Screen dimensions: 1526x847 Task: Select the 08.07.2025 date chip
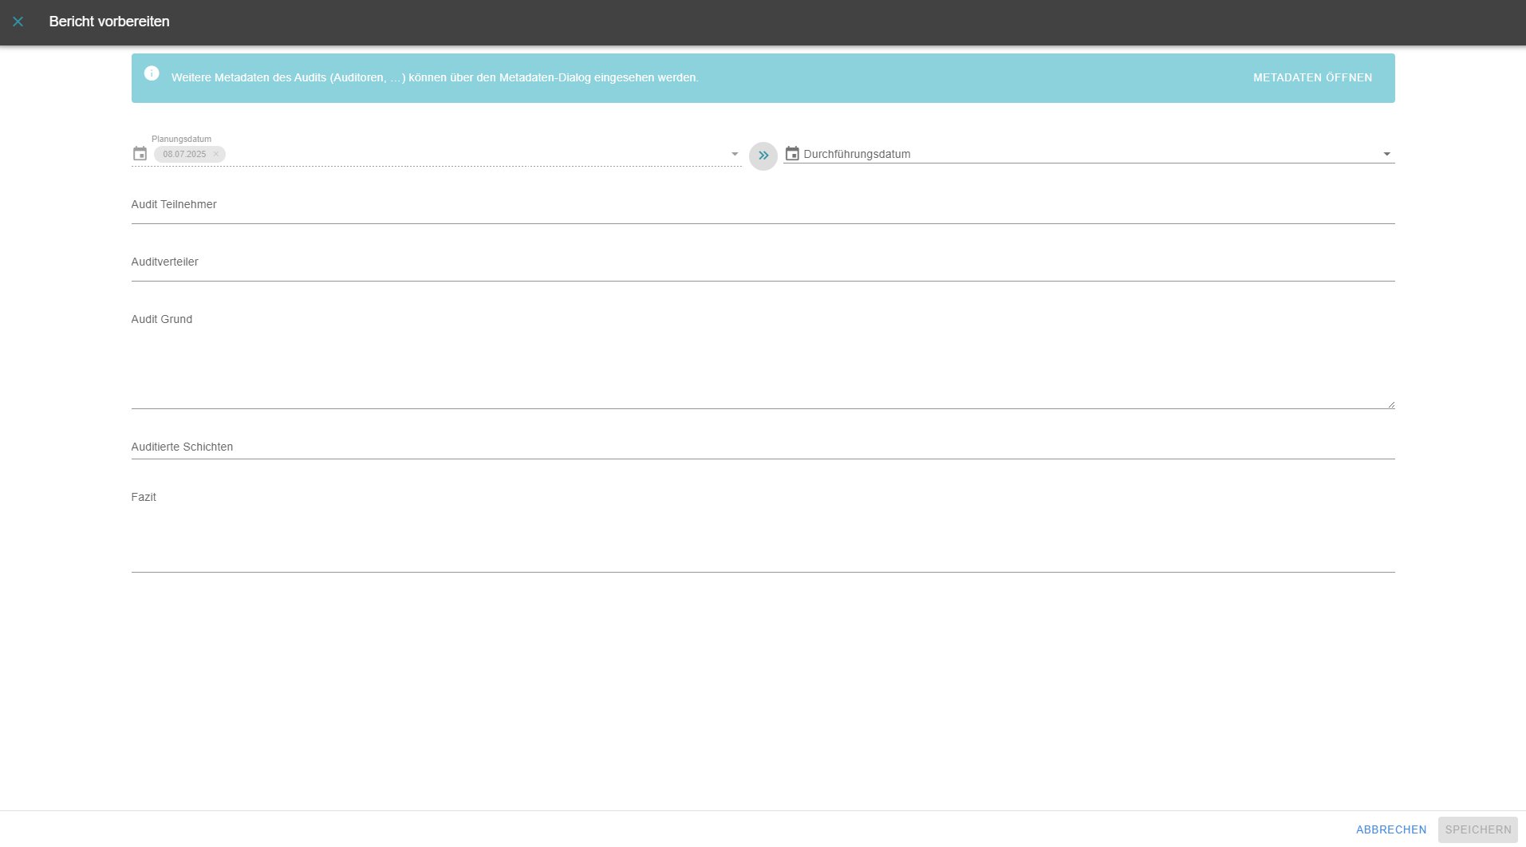tap(183, 154)
